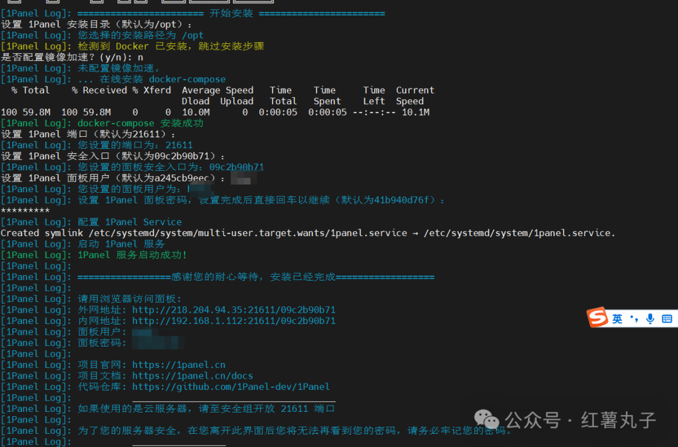678x447 pixels.
Task: Click line '配置 1Panel Service'
Action: point(130,222)
